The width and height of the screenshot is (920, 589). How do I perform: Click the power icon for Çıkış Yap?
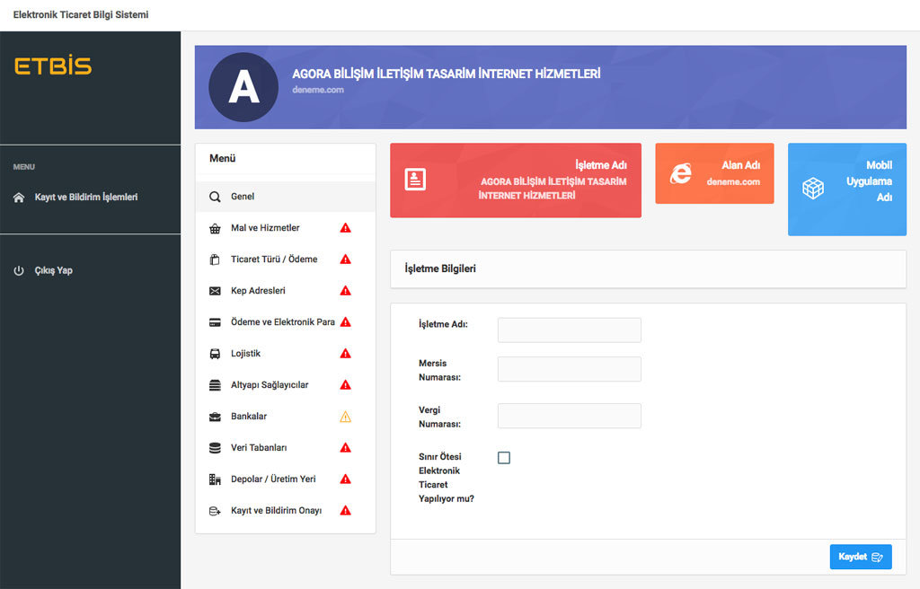click(x=19, y=270)
